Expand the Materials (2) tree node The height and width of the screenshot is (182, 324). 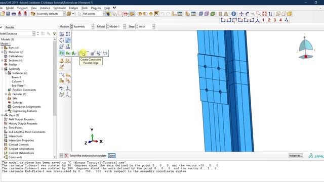(x=2, y=52)
